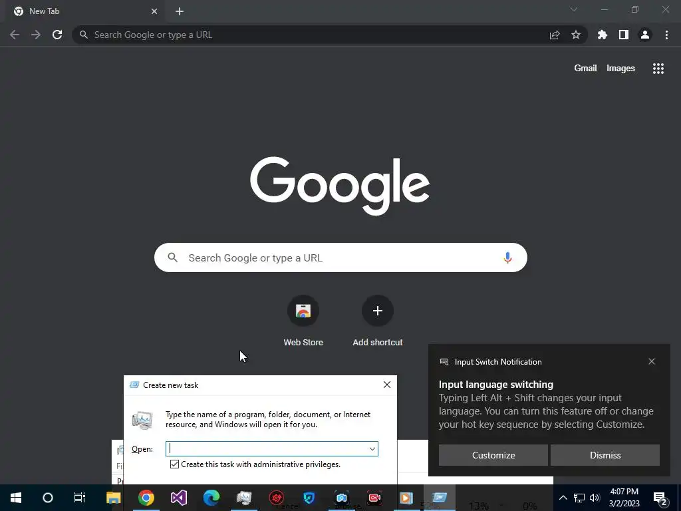Image resolution: width=681 pixels, height=511 pixels.
Task: Show hidden system tray icons
Action: click(563, 498)
